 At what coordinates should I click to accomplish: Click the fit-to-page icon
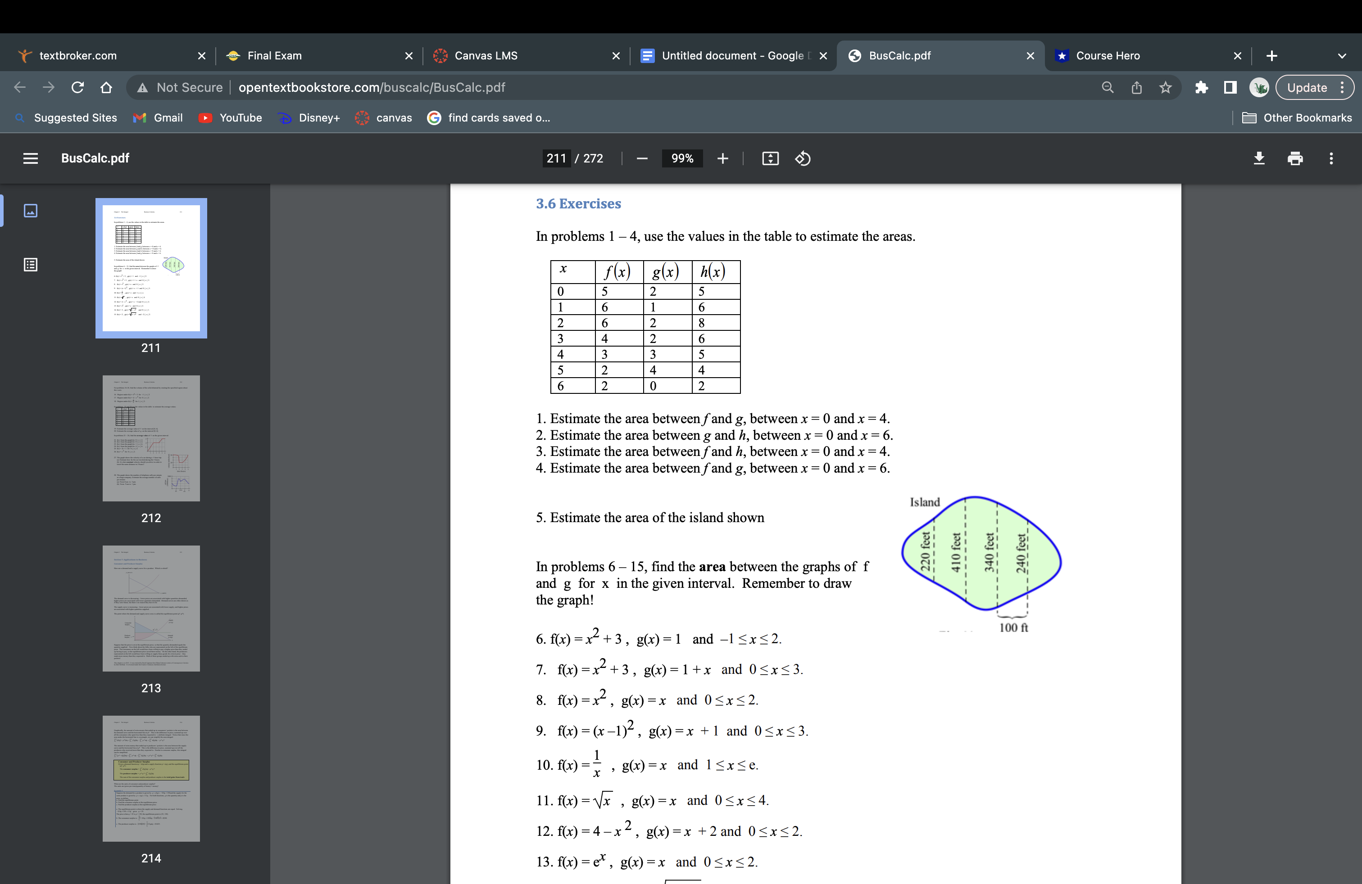(x=770, y=158)
